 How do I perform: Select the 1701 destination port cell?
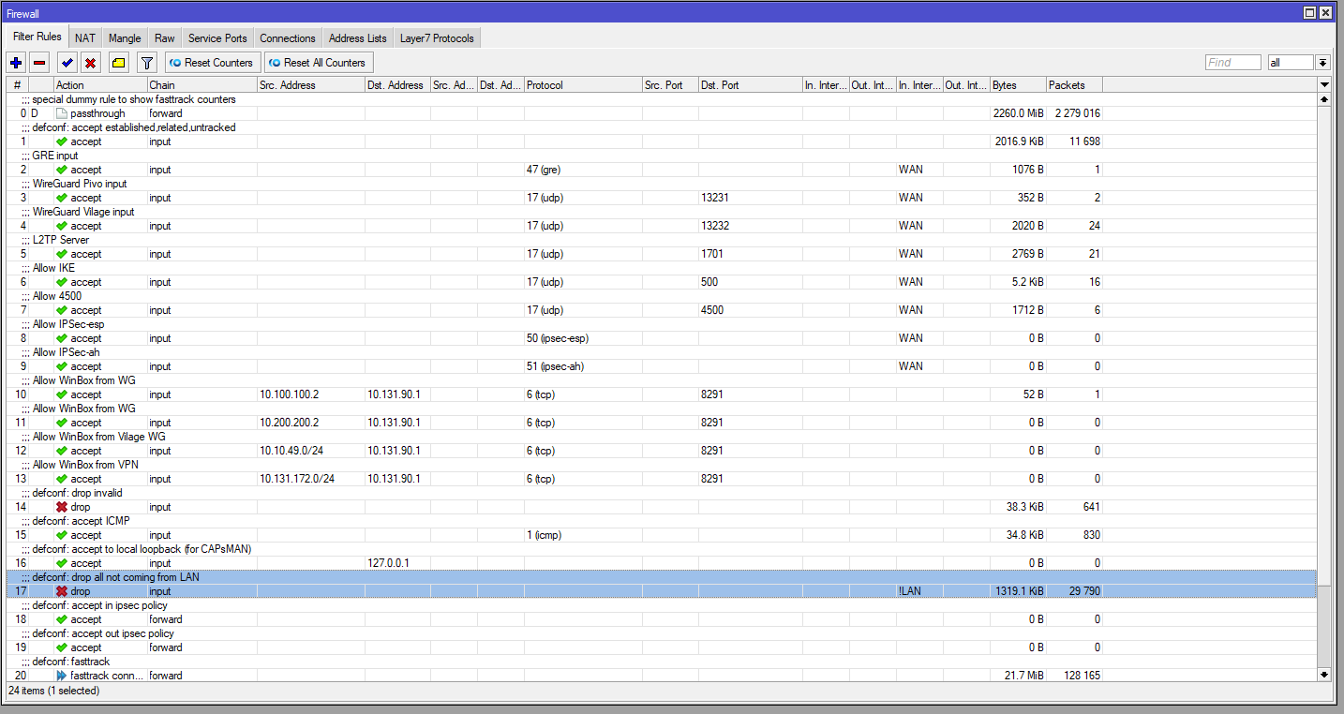coord(751,254)
